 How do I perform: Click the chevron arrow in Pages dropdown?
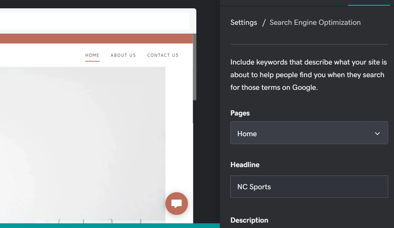click(x=377, y=133)
